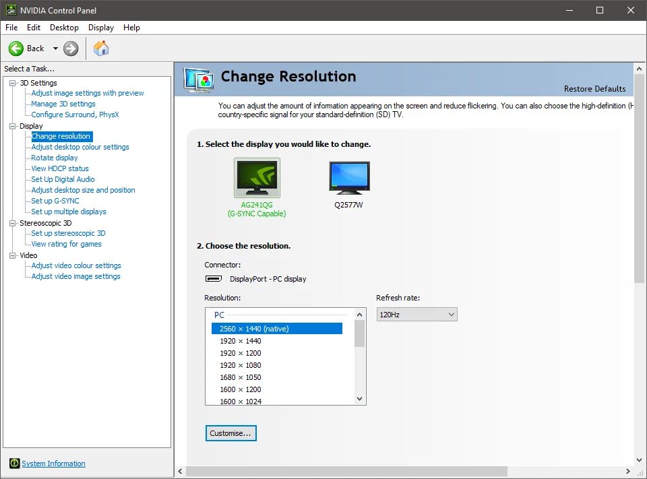
Task: Open Manage 3D settings
Action: [63, 104]
